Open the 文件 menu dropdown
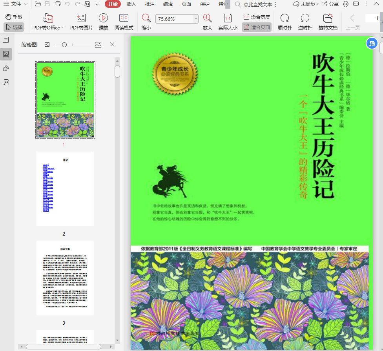 point(16,4)
